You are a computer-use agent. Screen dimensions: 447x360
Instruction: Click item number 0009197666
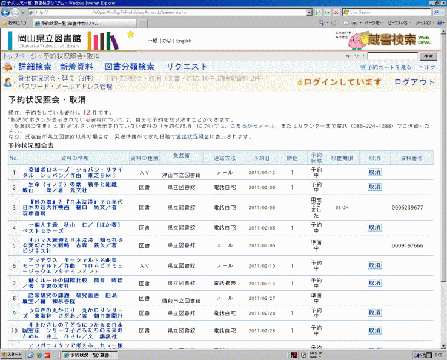(407, 245)
